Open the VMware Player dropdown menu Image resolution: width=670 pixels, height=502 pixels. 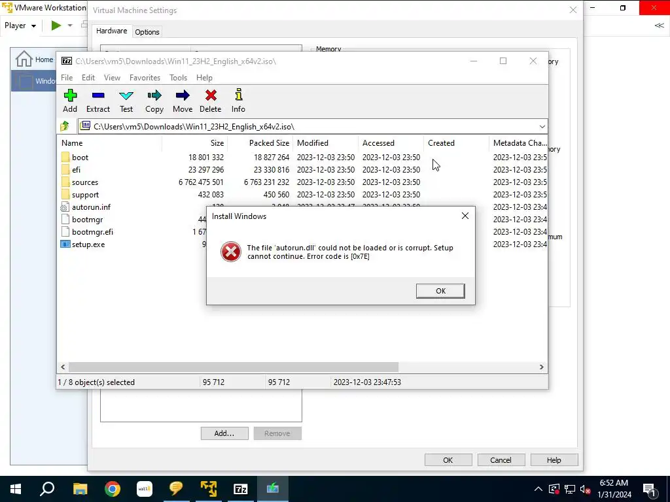click(x=20, y=25)
